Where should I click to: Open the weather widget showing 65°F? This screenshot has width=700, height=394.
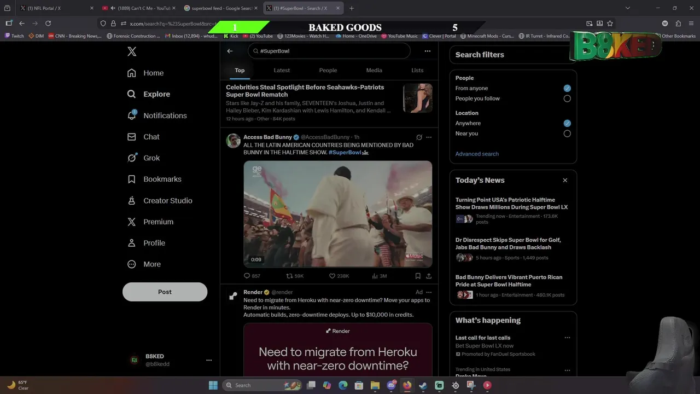click(17, 385)
